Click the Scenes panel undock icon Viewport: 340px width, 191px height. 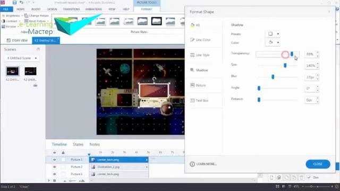click(x=38, y=49)
